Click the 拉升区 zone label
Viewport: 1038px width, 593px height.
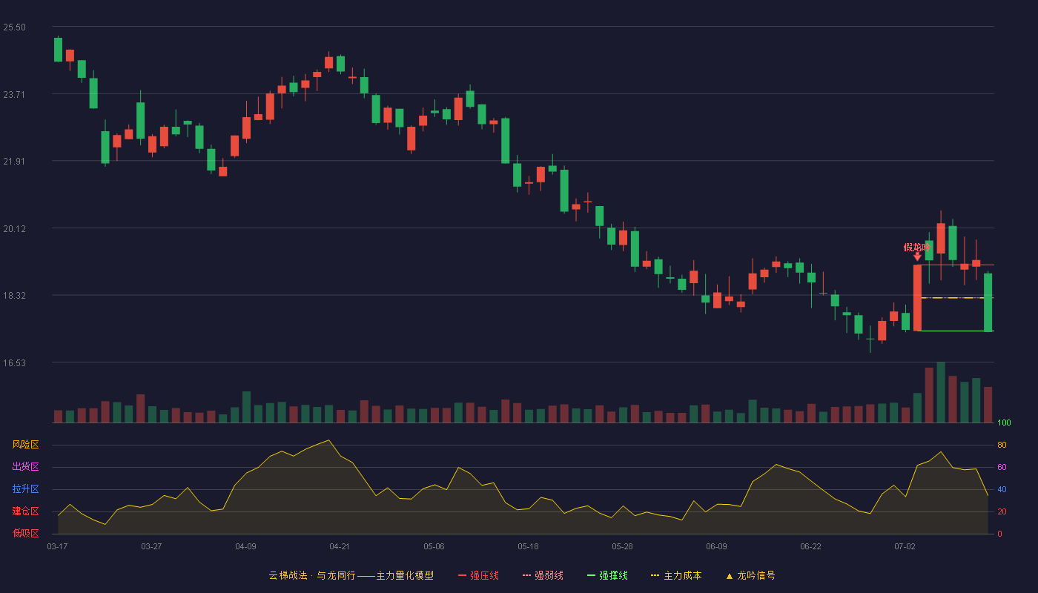[x=25, y=489]
